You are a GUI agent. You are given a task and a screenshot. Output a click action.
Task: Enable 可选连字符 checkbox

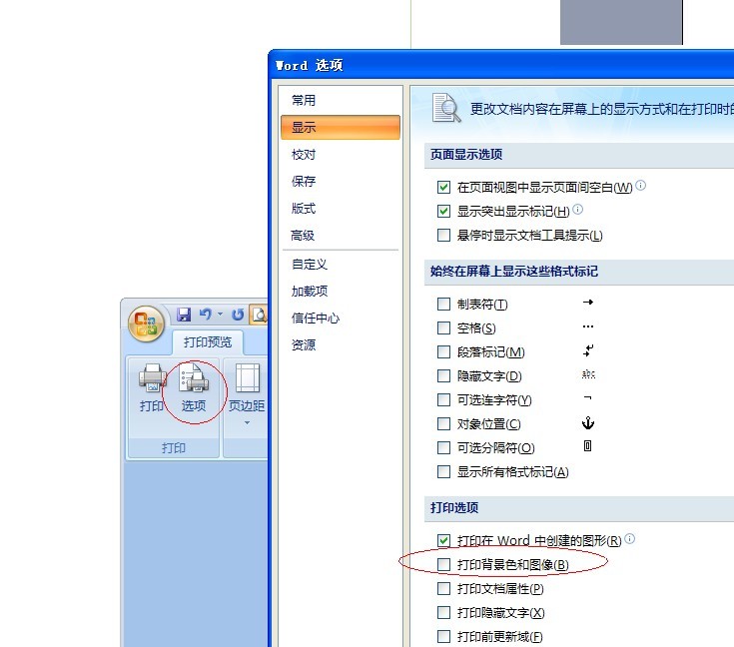tap(443, 399)
